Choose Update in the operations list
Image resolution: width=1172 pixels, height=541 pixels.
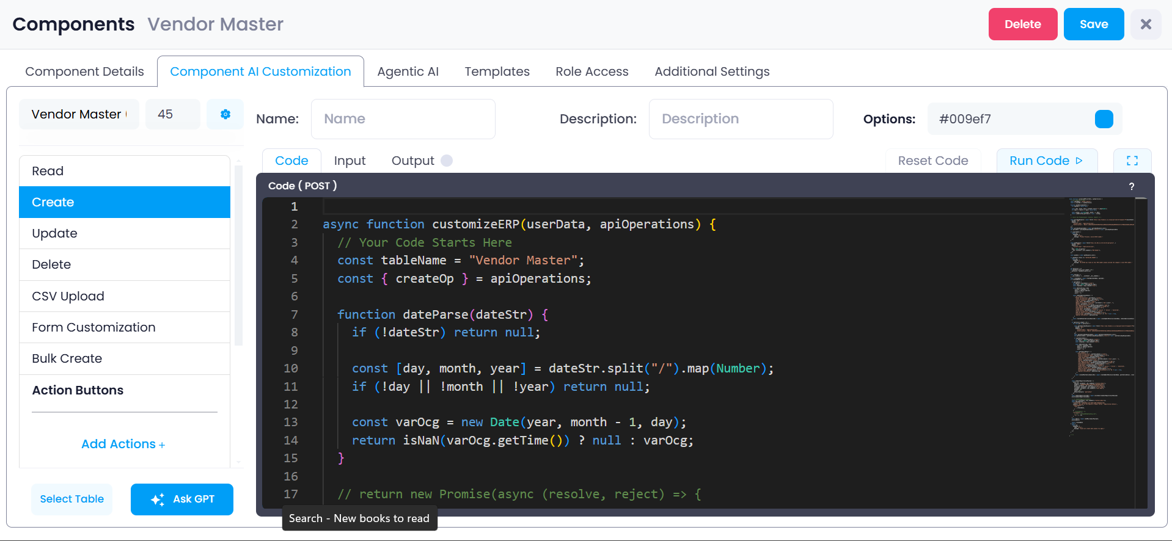125,233
